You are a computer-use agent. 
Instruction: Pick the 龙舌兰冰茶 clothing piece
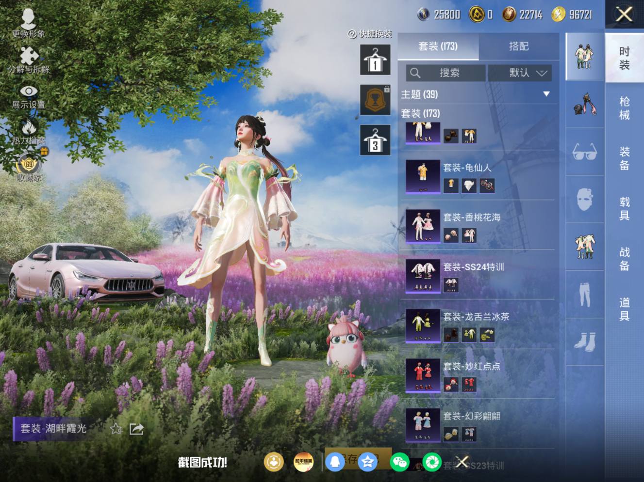pos(469,335)
